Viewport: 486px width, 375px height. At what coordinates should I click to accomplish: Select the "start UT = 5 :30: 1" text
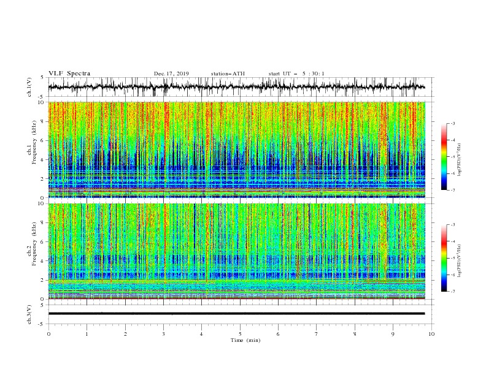(296, 74)
